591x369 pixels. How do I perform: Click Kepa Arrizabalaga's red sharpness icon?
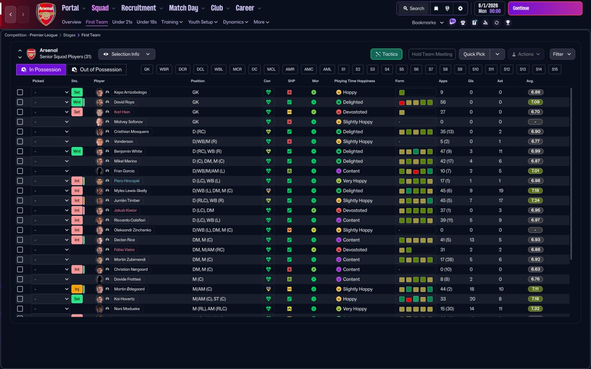(289, 92)
